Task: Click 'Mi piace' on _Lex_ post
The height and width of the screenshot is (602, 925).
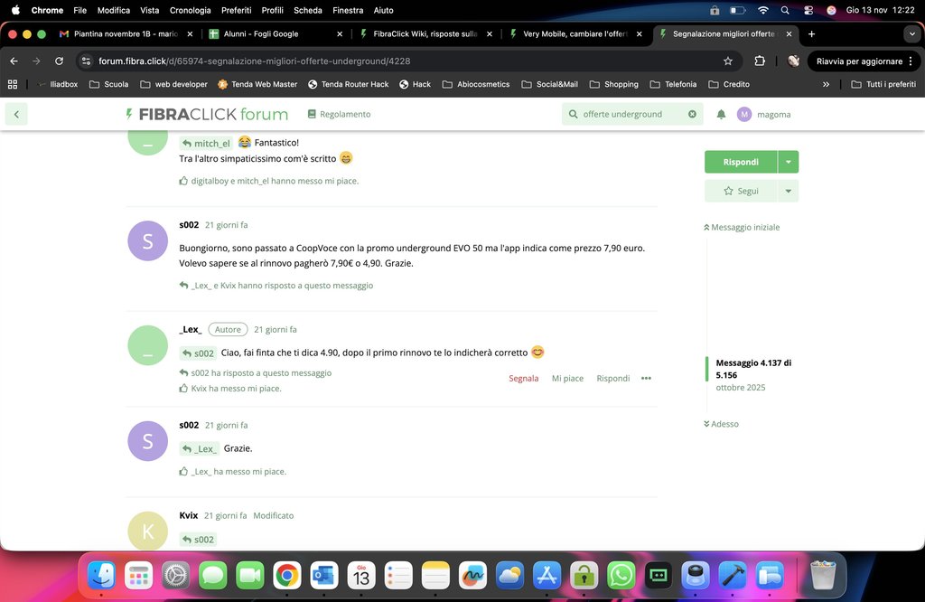Action: pos(567,379)
